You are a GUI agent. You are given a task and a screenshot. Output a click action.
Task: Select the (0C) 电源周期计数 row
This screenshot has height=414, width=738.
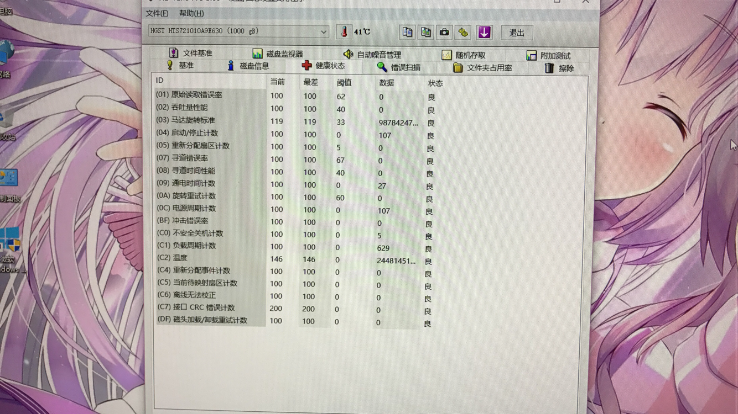pyautogui.click(x=296, y=209)
